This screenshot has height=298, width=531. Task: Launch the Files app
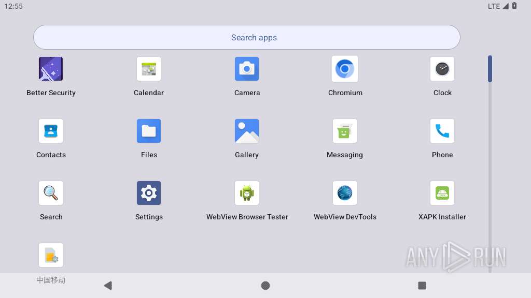[x=149, y=131]
